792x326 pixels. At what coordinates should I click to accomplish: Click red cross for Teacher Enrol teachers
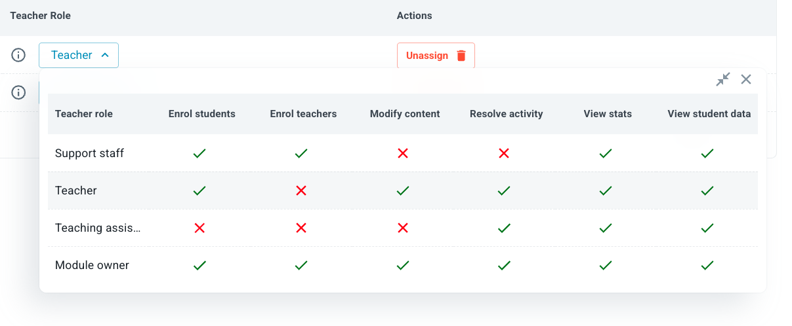[x=301, y=190]
